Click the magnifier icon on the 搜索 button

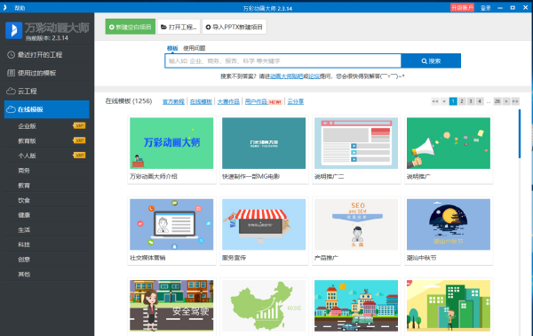[425, 61]
